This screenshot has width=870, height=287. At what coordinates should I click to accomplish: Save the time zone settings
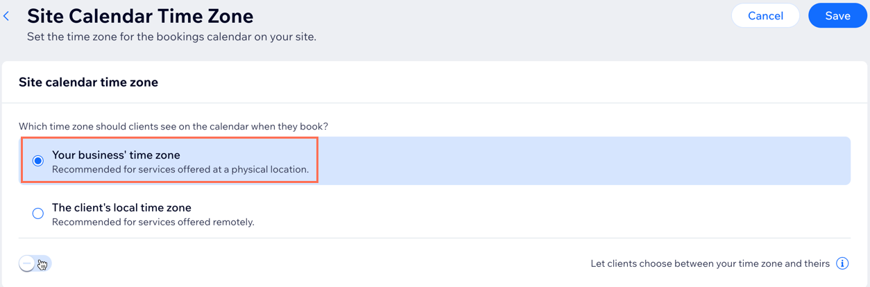click(x=837, y=16)
